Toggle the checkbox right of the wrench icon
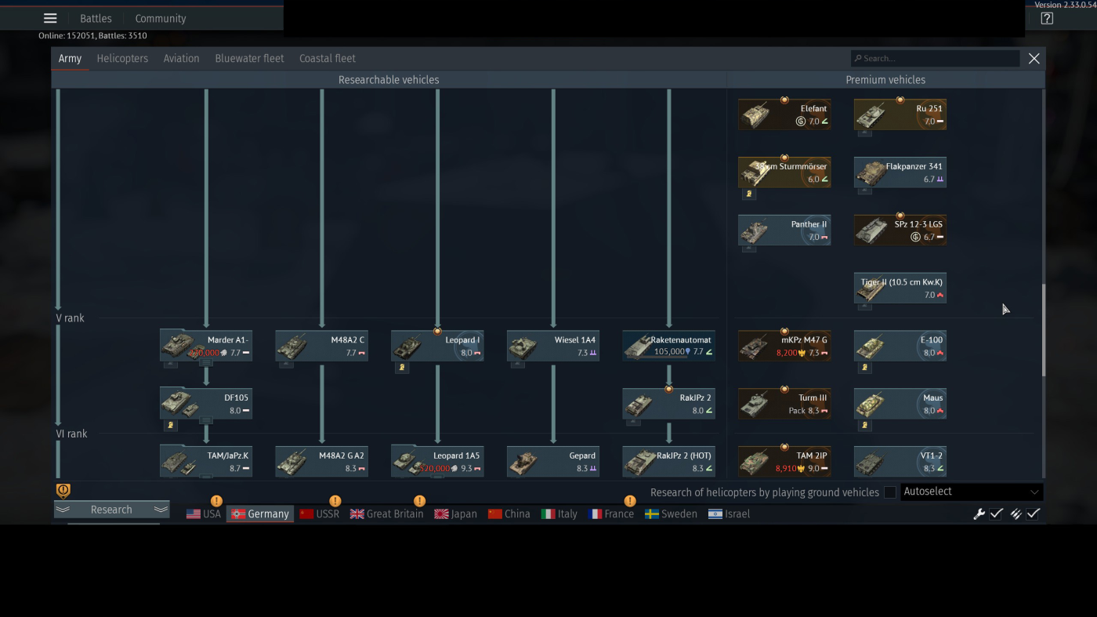 point(996,514)
